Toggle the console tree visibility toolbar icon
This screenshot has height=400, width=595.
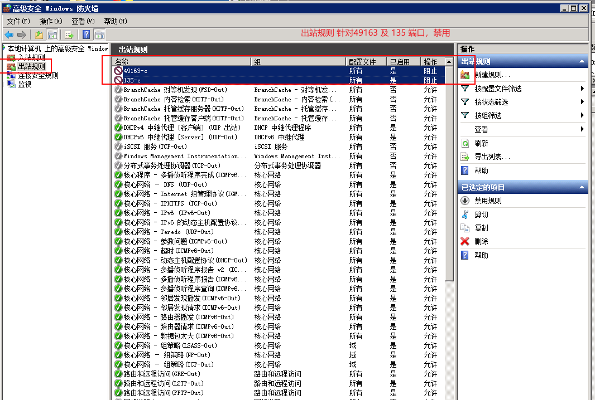(51, 35)
